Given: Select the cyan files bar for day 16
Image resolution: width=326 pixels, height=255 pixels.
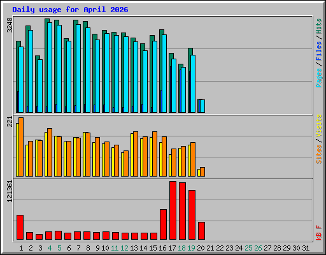Looking at the screenshot, I should pos(164,73).
